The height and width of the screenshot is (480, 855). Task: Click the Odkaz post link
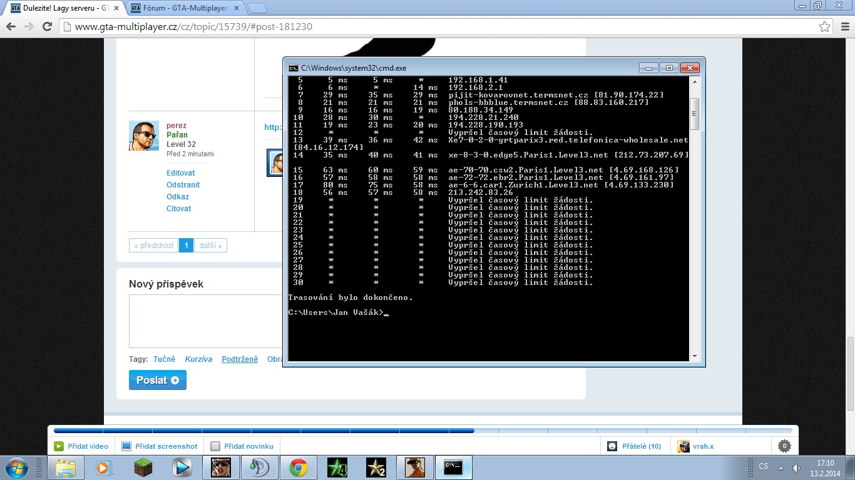(178, 197)
